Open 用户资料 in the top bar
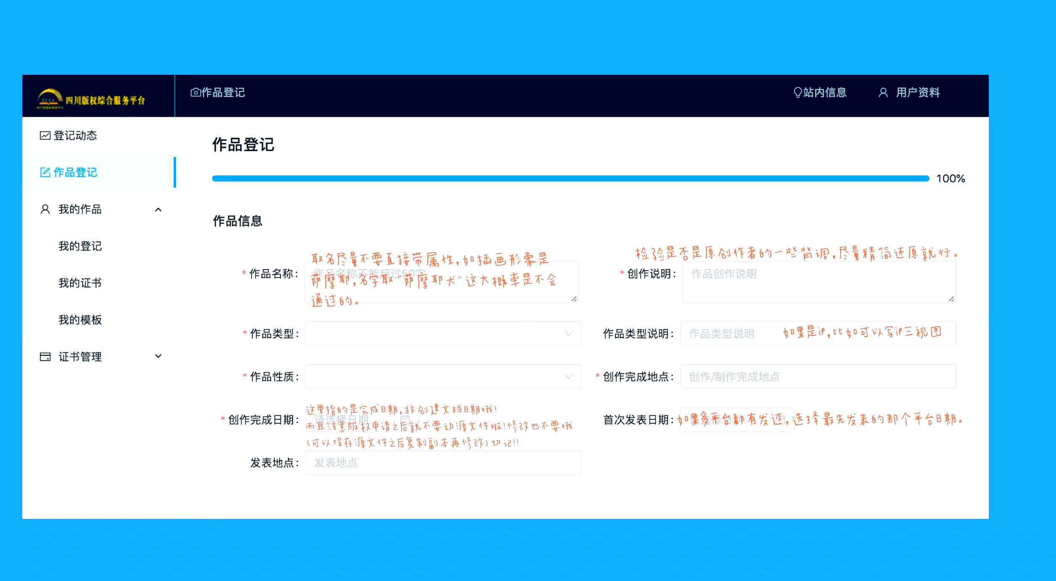The image size is (1056, 581). pos(909,92)
